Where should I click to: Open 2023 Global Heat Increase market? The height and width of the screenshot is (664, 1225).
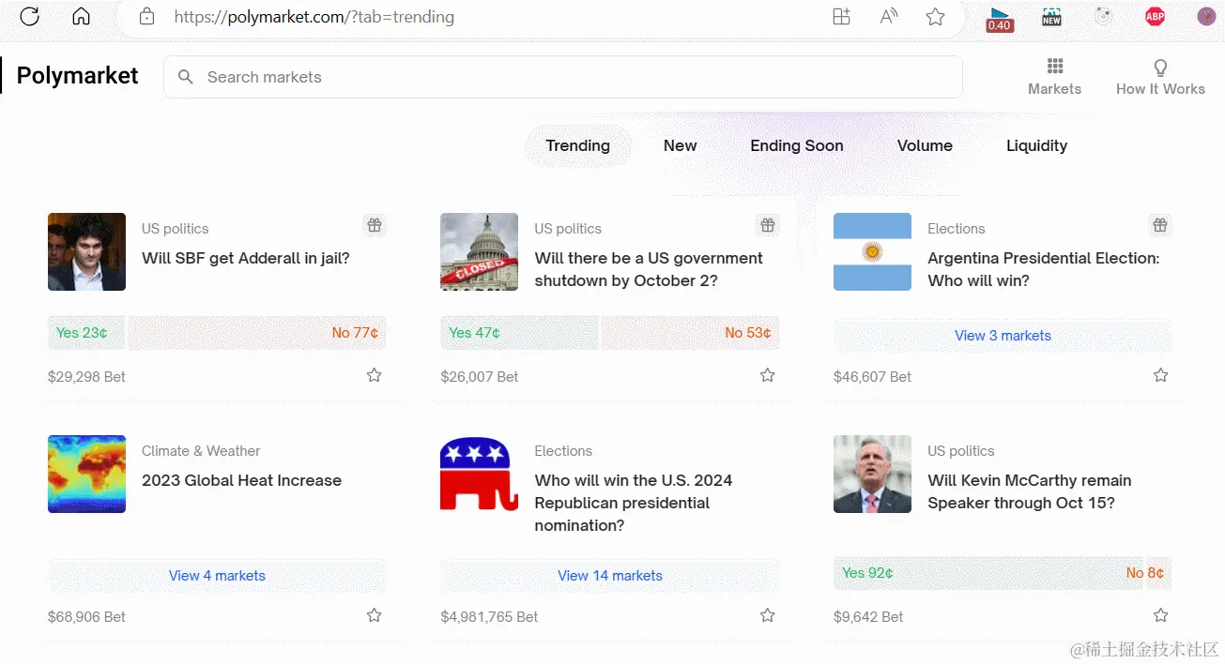241,480
